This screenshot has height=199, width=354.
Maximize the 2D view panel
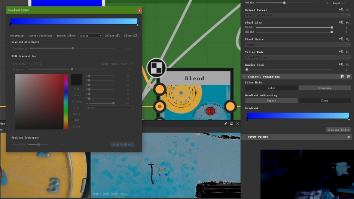click(x=232, y=124)
